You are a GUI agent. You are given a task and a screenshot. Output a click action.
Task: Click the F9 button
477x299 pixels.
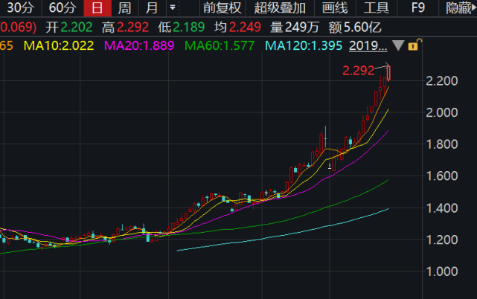point(418,8)
